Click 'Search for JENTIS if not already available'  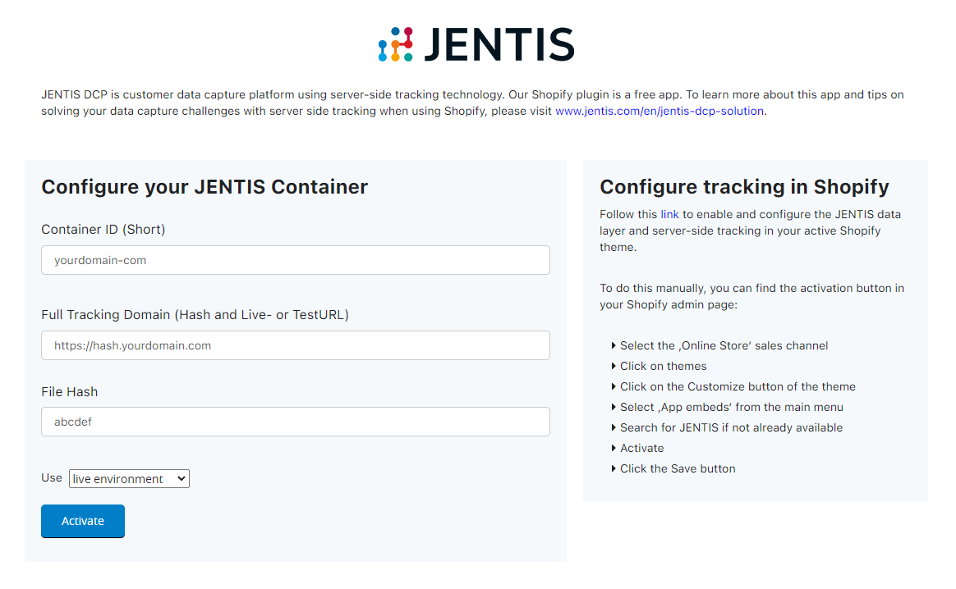731,427
